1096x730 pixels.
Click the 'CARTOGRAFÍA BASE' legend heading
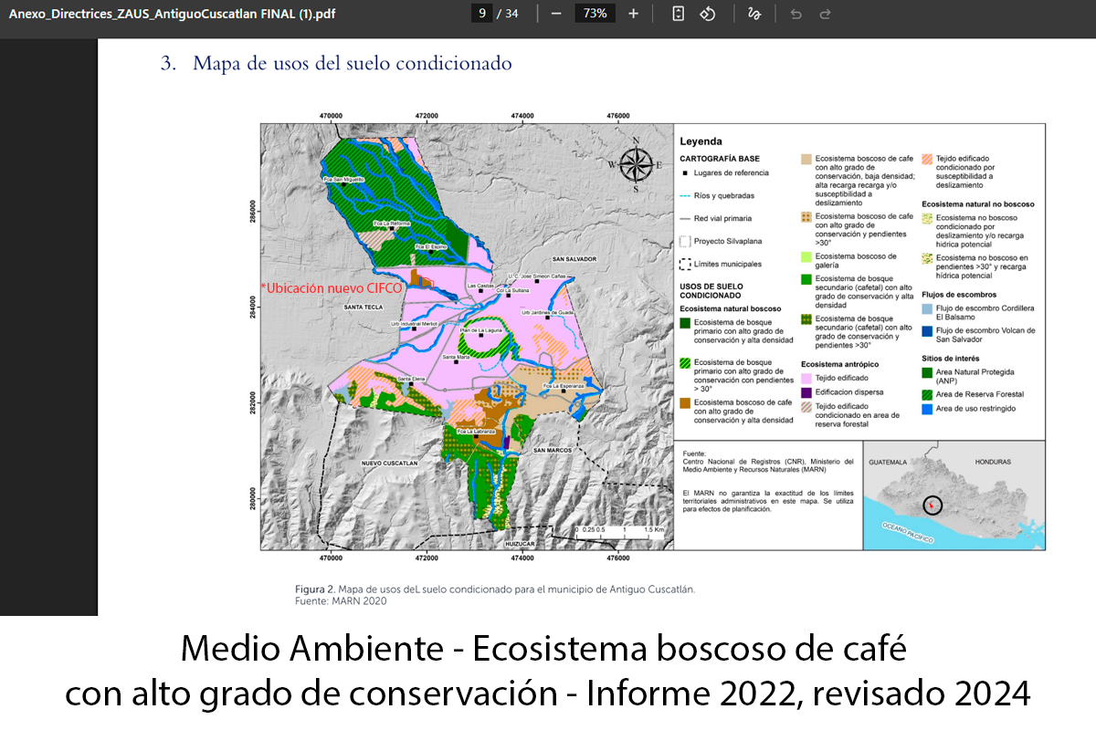(x=721, y=159)
